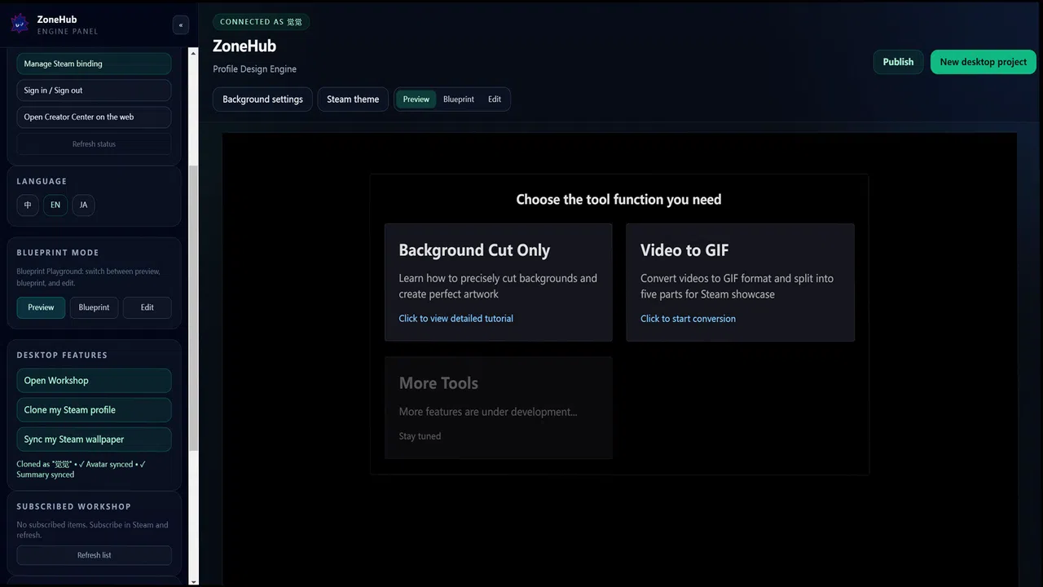
Task: Click the Profile Design Engine subtitle
Action: click(254, 69)
